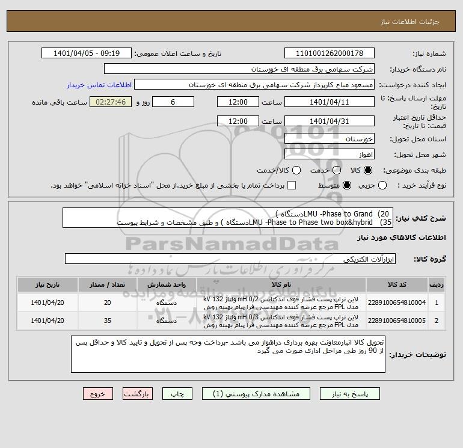The width and height of the screenshot is (463, 448).
Task: Select the کالا/خدمت radio button
Action: click(x=296, y=170)
